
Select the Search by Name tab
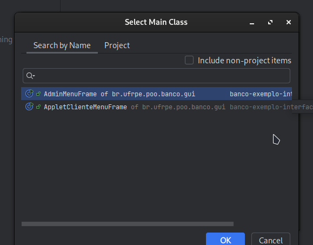click(62, 45)
